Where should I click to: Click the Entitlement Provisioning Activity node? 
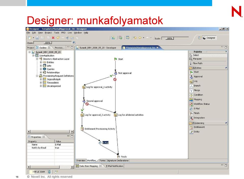pyautogui.click(x=98, y=129)
